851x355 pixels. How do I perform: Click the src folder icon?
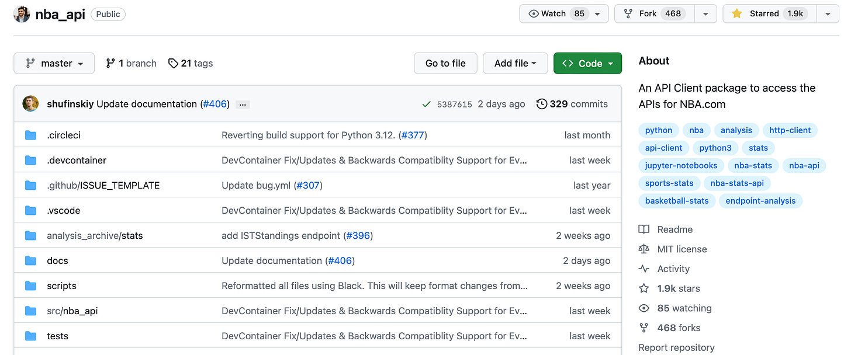(31, 311)
